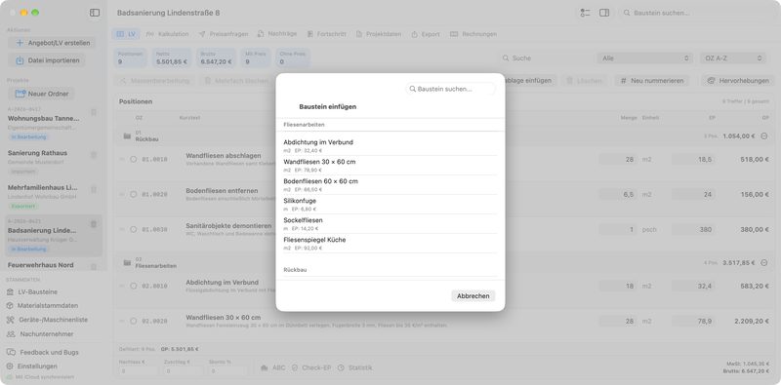The width and height of the screenshot is (781, 385).
Task: Collapse the Rückbau group with circle button
Action: pyautogui.click(x=764, y=135)
